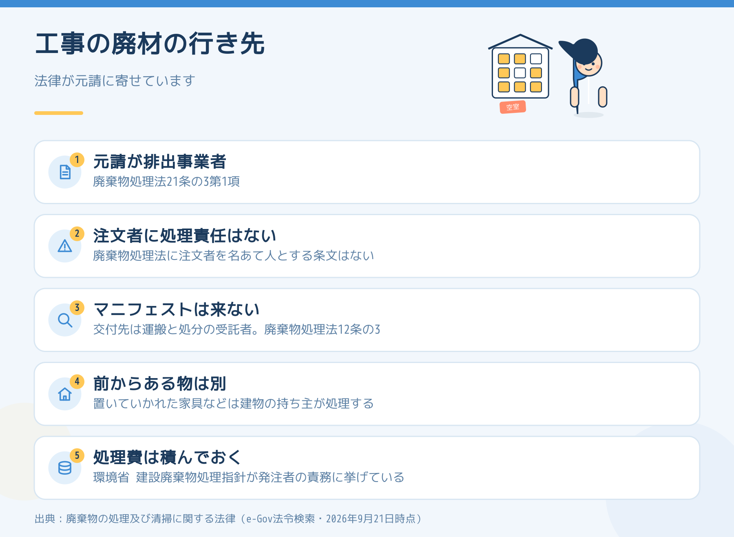Click subtitle 法律が元請に寄せています
The width and height of the screenshot is (734, 537).
point(115,81)
